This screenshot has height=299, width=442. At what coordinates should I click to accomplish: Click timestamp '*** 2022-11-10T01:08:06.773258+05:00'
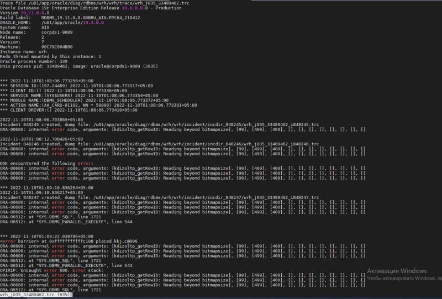pyautogui.click(x=47, y=81)
